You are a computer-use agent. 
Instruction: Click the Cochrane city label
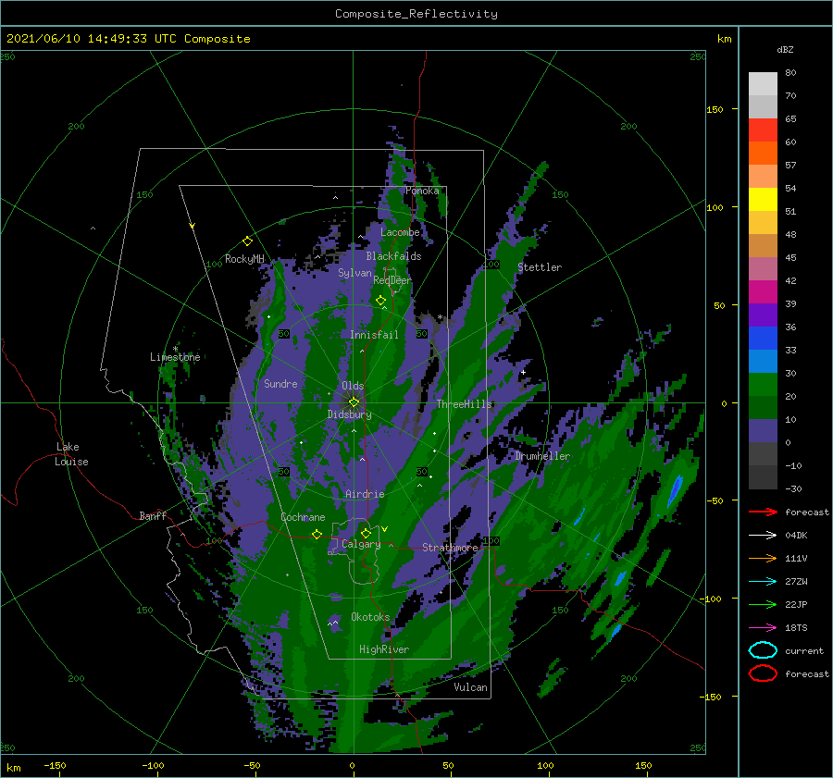303,517
